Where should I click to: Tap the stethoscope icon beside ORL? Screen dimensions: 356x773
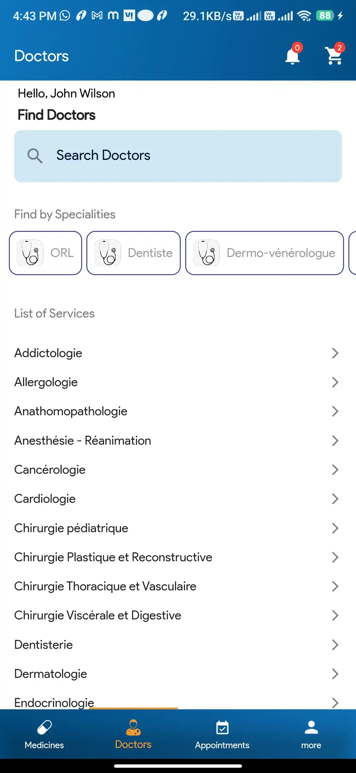[x=30, y=253]
